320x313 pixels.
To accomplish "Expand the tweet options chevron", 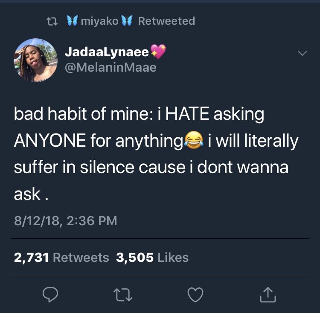I will tap(302, 53).
